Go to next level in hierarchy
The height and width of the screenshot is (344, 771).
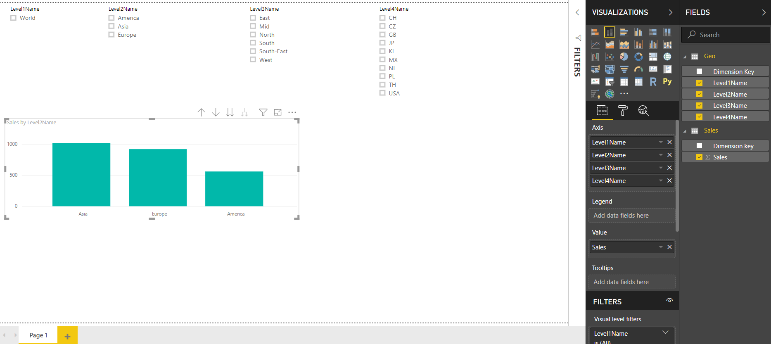point(230,112)
